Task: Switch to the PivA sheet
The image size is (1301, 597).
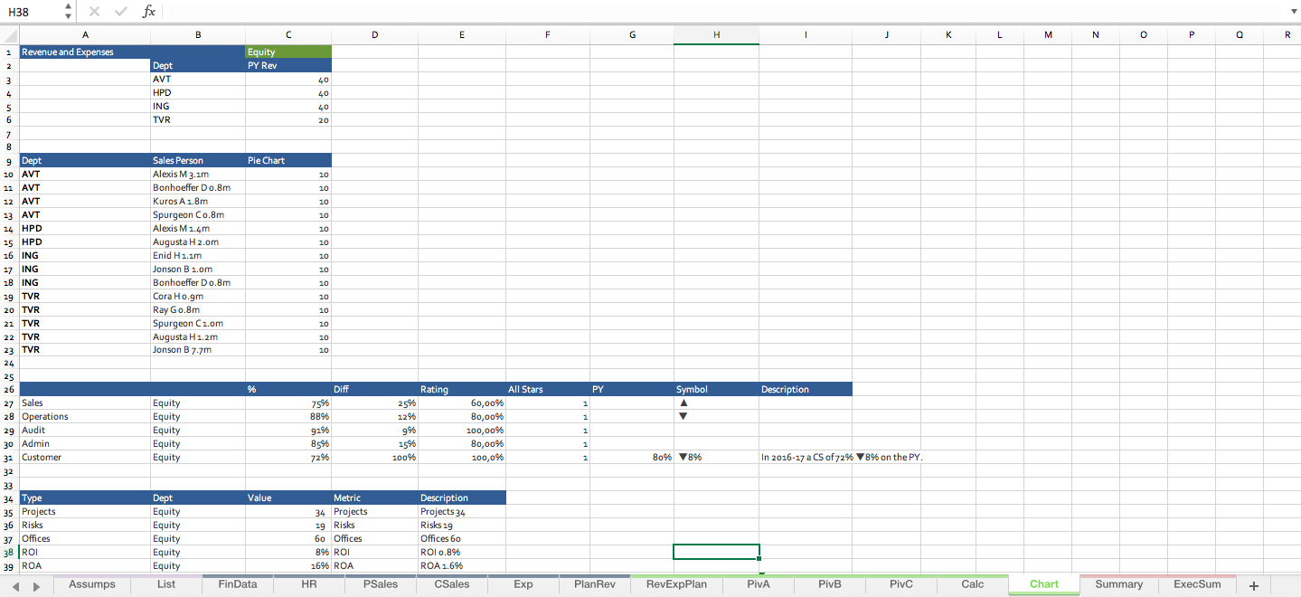Action: tap(758, 585)
